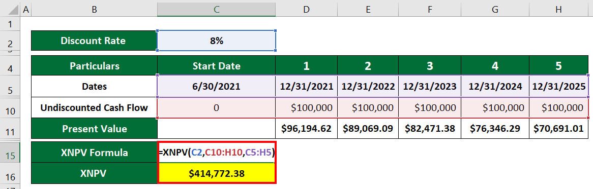Click the Discount Rate label cell
The width and height of the screenshot is (593, 189).
click(94, 41)
